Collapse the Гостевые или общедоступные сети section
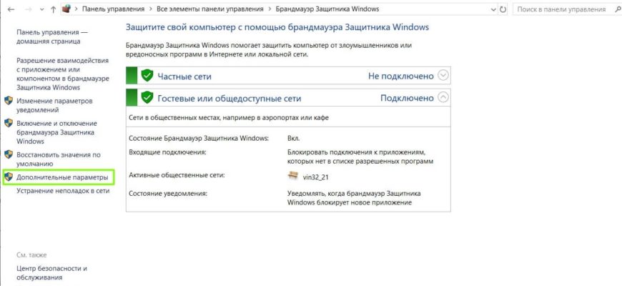The height and width of the screenshot is (286, 622). pos(443,97)
